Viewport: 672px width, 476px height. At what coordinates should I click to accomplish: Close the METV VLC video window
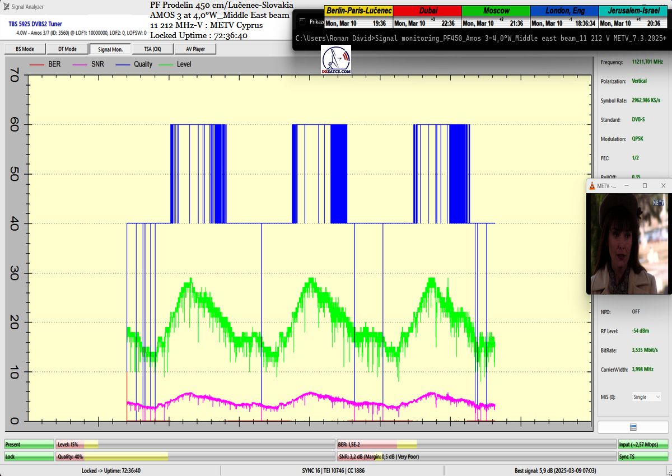664,186
